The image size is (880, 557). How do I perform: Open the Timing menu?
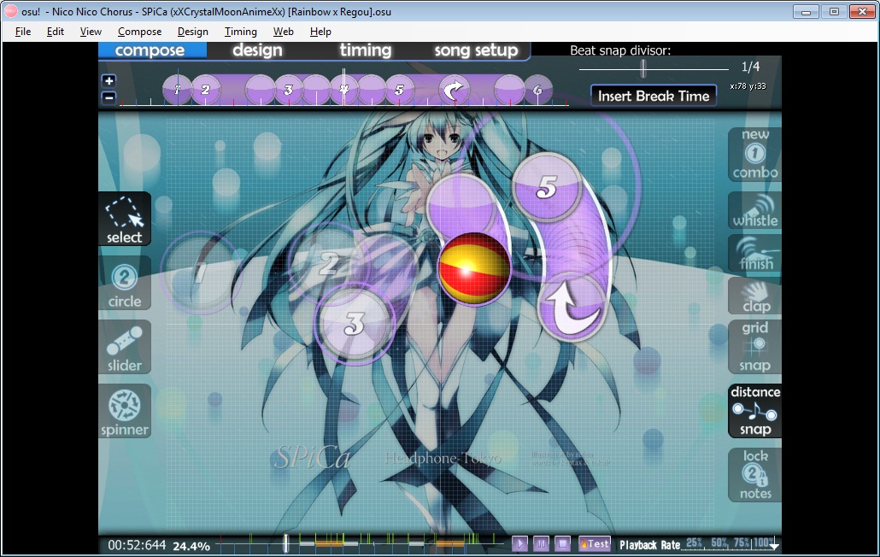[x=241, y=32]
